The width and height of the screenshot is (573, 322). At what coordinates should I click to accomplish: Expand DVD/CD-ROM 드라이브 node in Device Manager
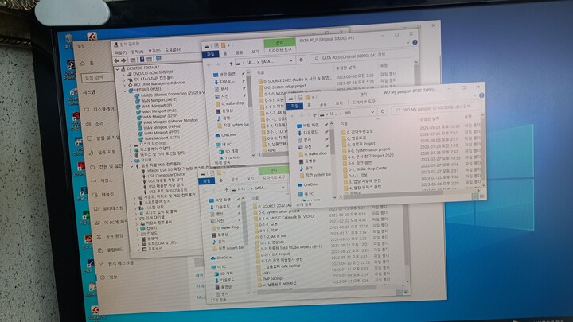123,74
